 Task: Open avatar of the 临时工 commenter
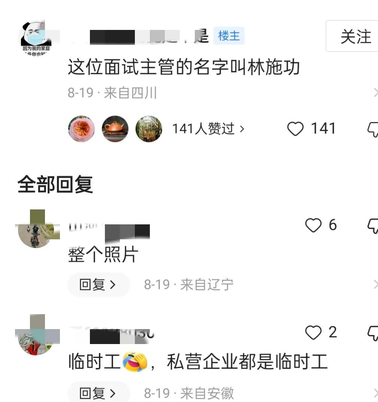click(36, 337)
